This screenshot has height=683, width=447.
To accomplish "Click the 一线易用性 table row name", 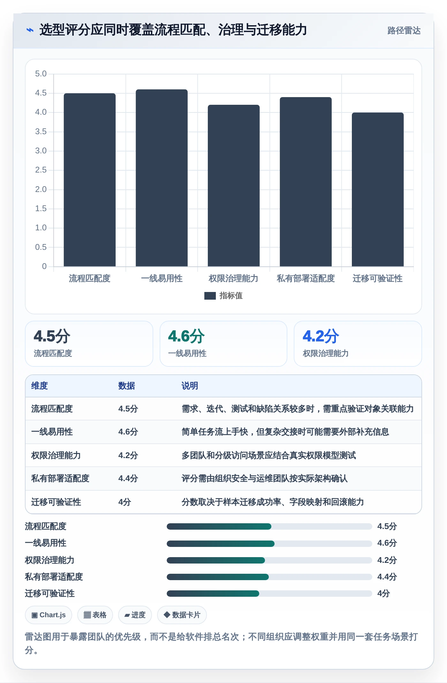I will [x=52, y=432].
